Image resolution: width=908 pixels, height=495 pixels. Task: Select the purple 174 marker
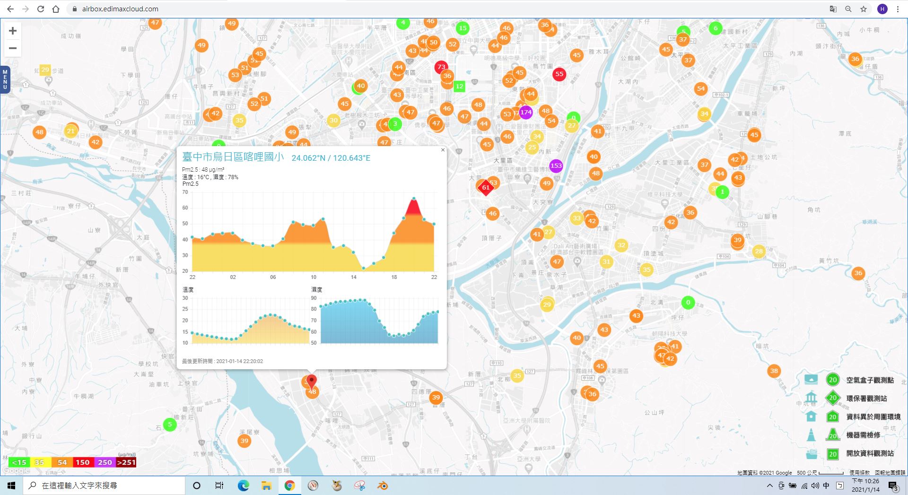click(526, 113)
